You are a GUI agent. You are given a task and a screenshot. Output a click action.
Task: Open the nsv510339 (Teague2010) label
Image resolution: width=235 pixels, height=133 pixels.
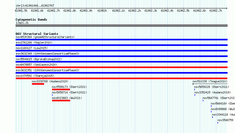pos(210,81)
